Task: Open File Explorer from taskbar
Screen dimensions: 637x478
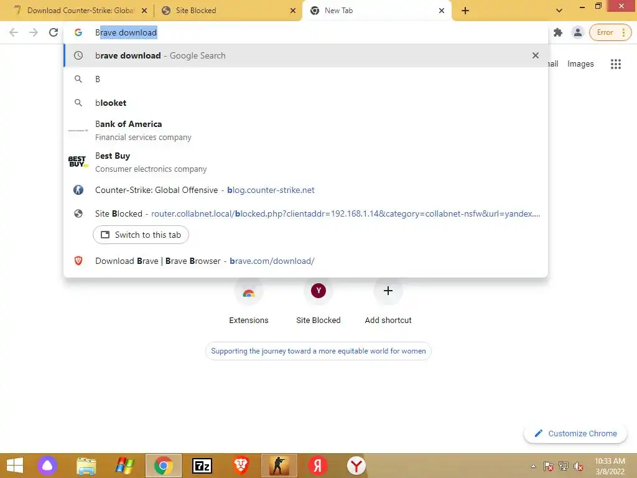Action: click(x=86, y=466)
